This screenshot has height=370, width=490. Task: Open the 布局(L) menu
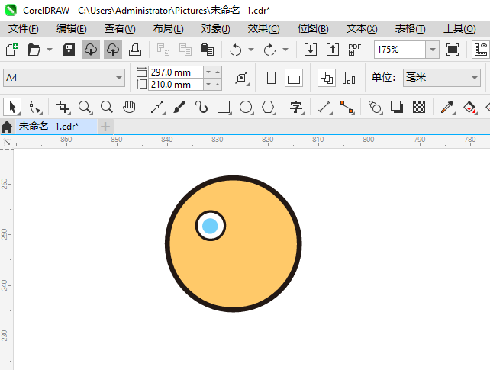click(x=169, y=29)
